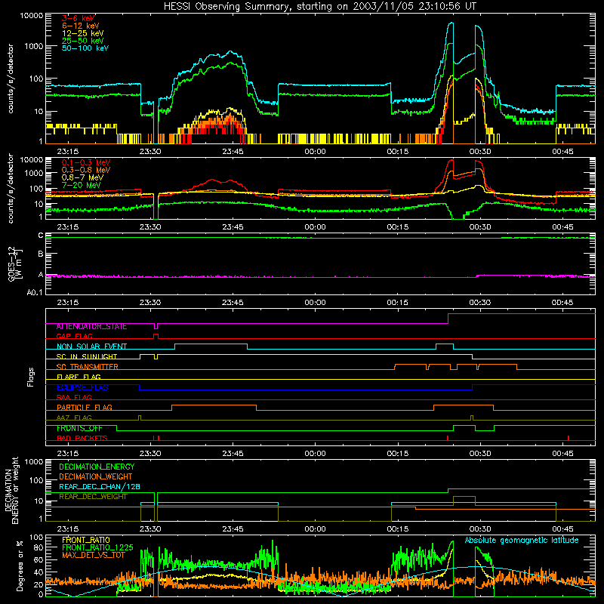The height and width of the screenshot is (604, 604).
Task: Select the FLARE_FLAG label
Action: [79, 377]
